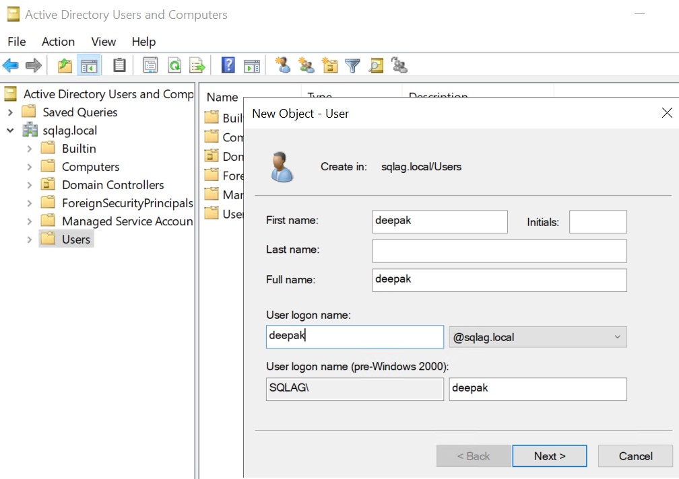The height and width of the screenshot is (479, 679).
Task: Select the Fore… row in list pane
Action: click(224, 176)
